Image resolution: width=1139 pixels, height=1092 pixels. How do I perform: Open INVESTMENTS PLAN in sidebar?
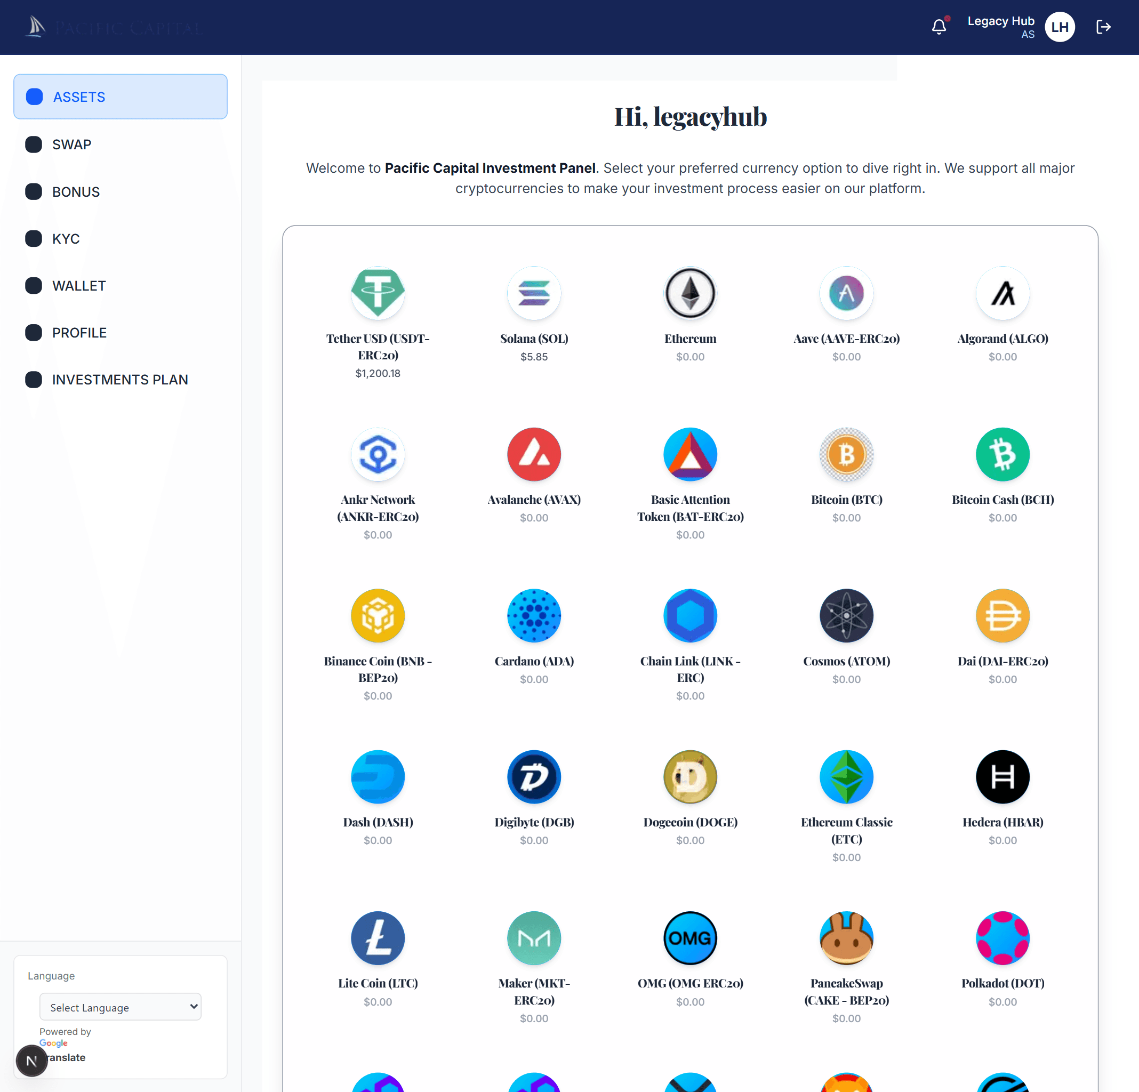pyautogui.click(x=119, y=380)
